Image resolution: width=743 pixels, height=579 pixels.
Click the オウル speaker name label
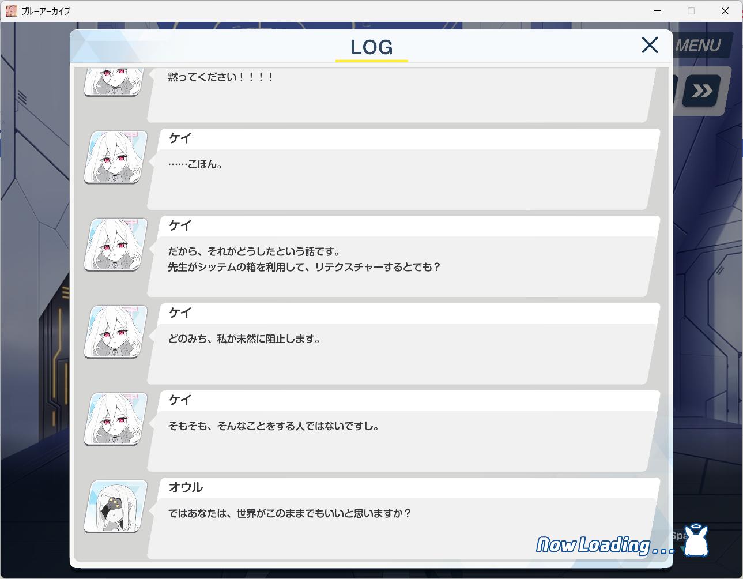coord(186,487)
